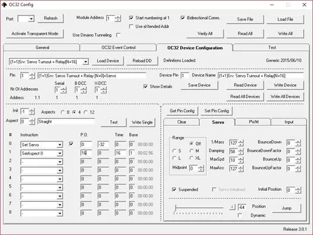Open the Port dropdown
The image size is (313, 235).
point(31,19)
